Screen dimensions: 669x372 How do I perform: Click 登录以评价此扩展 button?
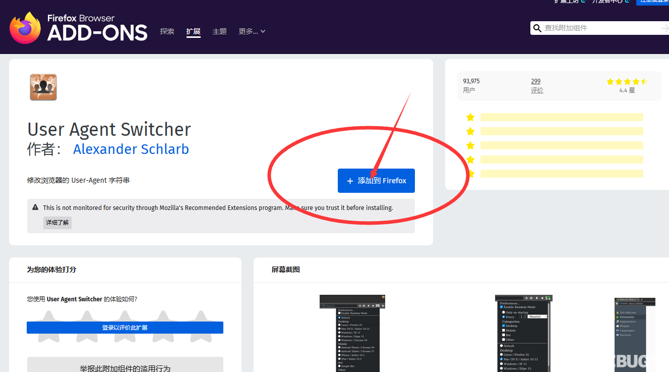tap(125, 328)
